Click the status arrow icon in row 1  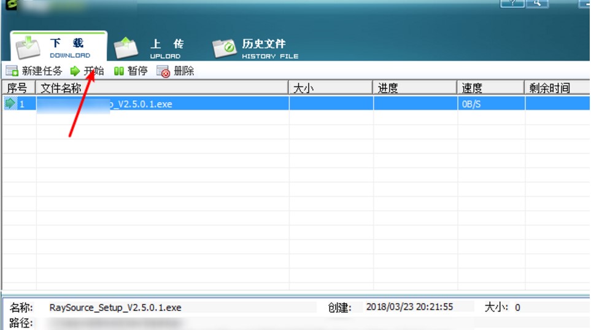tap(10, 103)
